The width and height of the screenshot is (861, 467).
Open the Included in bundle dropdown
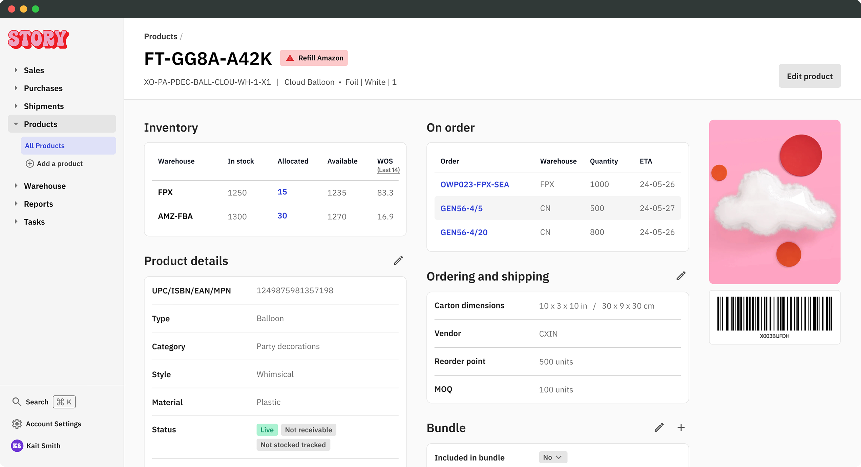coord(553,457)
